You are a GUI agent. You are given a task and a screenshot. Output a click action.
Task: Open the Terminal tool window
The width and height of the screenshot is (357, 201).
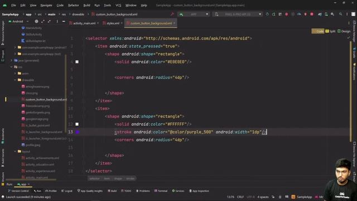click(x=161, y=191)
